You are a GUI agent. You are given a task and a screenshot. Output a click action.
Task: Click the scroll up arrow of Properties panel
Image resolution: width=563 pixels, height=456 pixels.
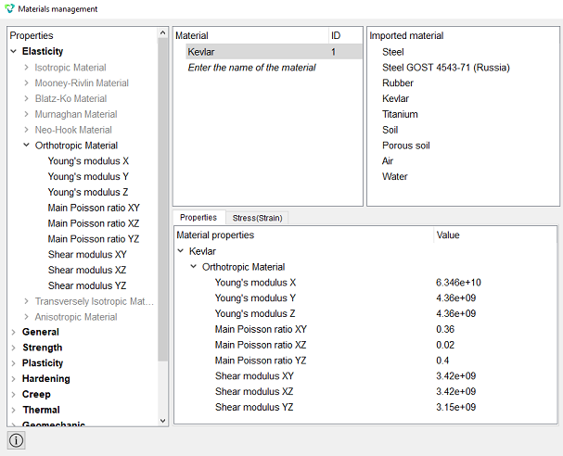[x=162, y=33]
